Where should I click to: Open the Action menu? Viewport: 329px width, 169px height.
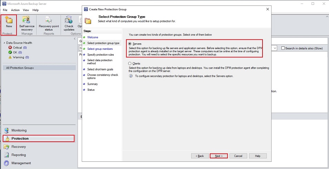pos(15,10)
